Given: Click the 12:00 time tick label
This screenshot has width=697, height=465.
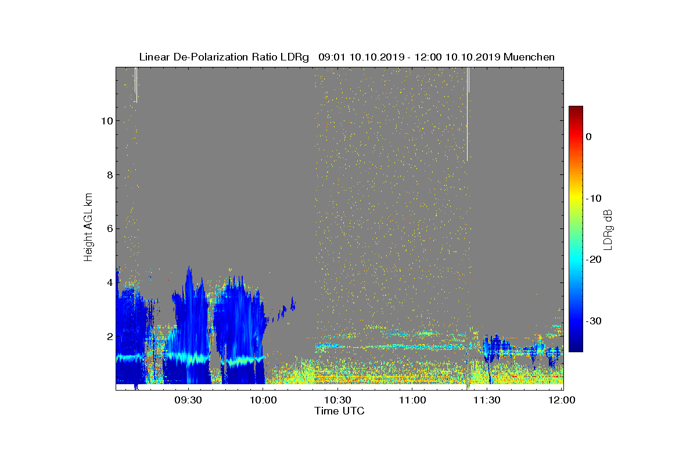Looking at the screenshot, I should pyautogui.click(x=562, y=400).
